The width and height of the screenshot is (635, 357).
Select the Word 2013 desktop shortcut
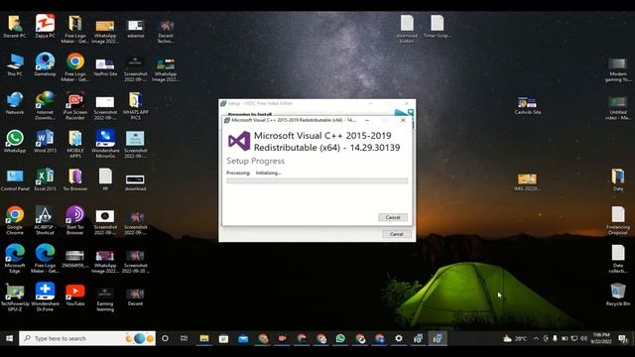(45, 141)
